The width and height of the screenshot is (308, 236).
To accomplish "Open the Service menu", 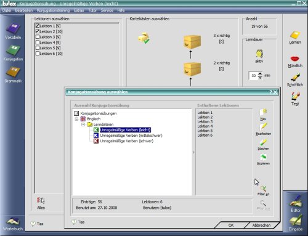I will click(107, 10).
